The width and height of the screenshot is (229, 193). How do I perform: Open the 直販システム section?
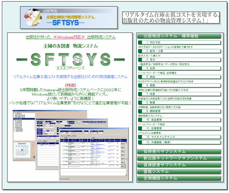point(179,171)
